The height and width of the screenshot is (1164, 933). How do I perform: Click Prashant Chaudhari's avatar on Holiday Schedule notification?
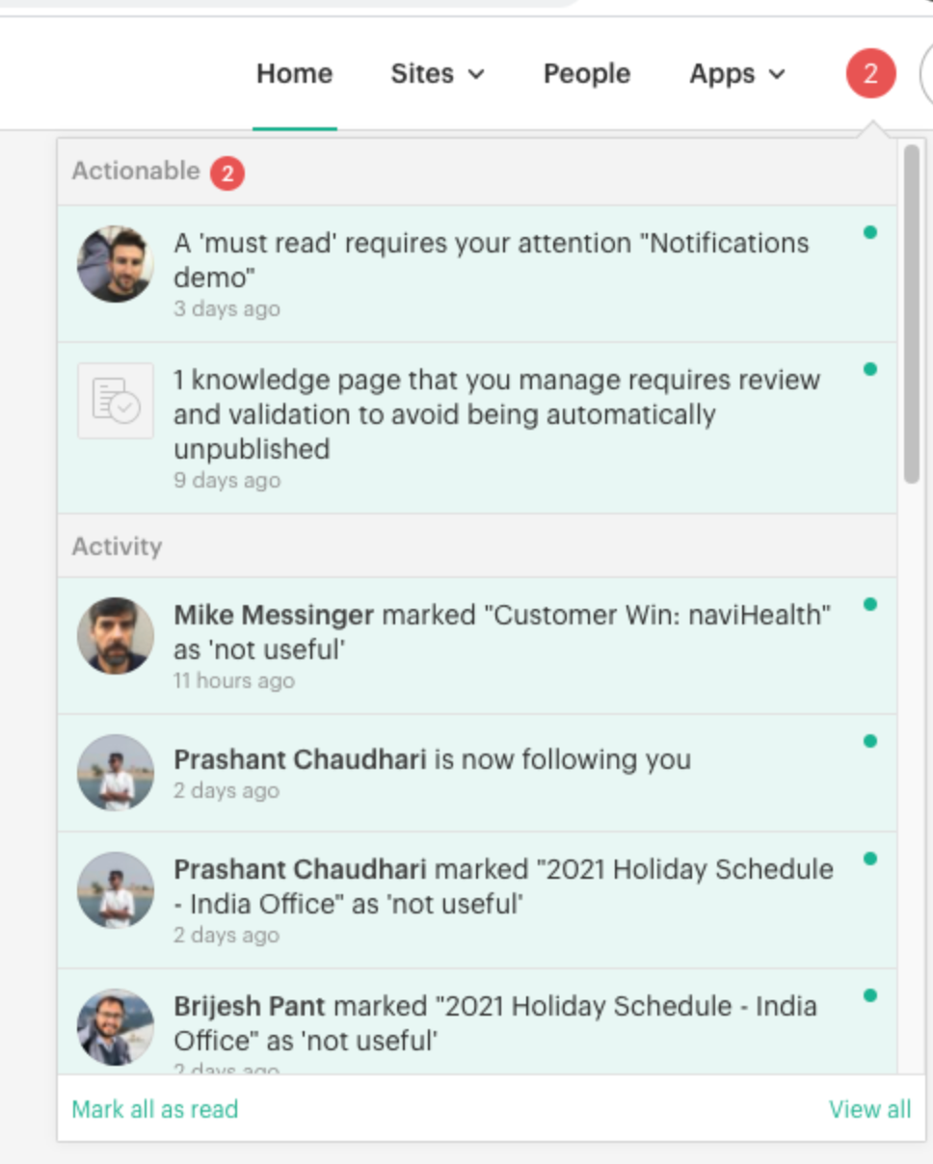pos(116,889)
